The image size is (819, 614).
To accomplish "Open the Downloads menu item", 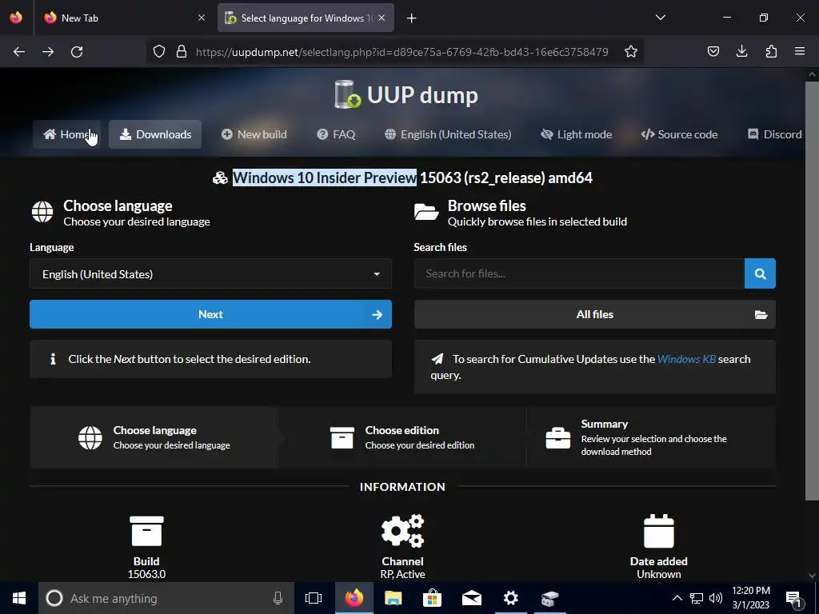I will (155, 134).
